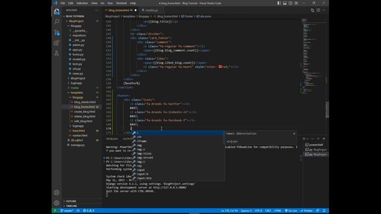Open the new terminal profile dropdown arrow

point(308,139)
